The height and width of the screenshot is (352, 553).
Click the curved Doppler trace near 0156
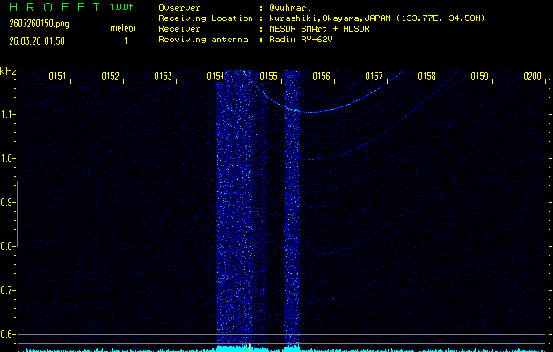[322, 112]
